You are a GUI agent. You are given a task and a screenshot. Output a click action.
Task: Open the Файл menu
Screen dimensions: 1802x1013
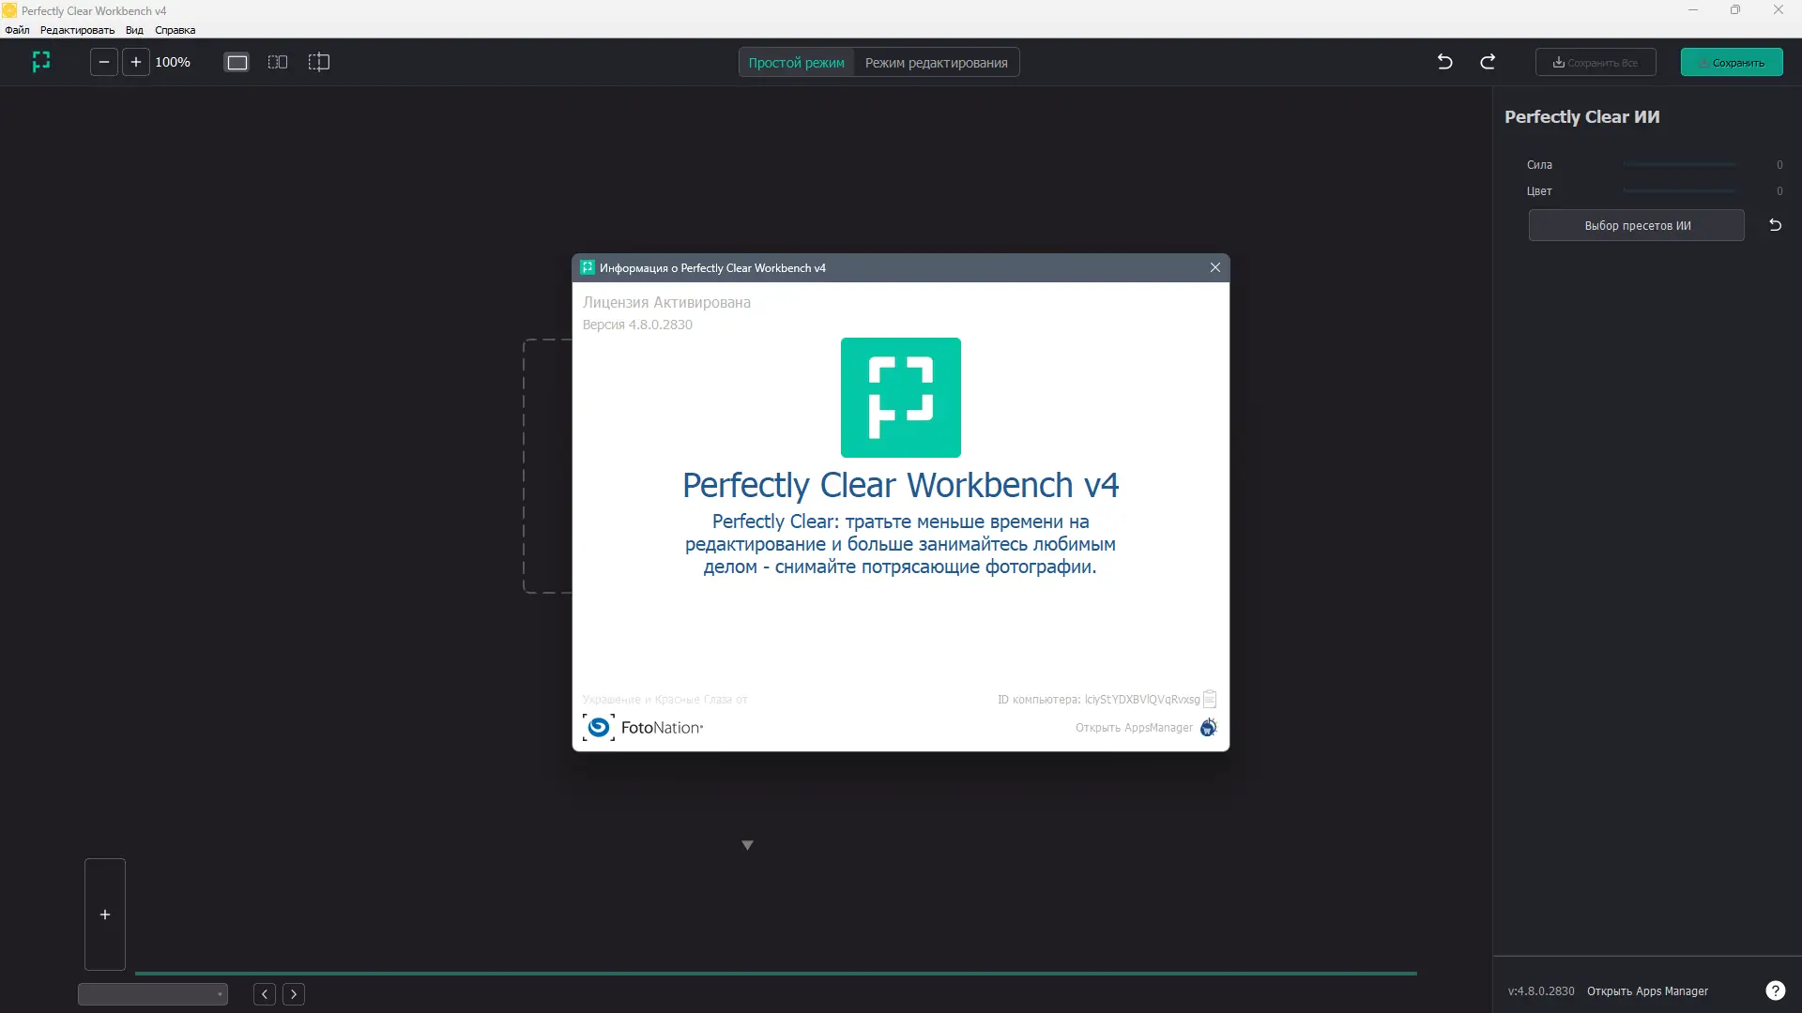click(x=17, y=30)
